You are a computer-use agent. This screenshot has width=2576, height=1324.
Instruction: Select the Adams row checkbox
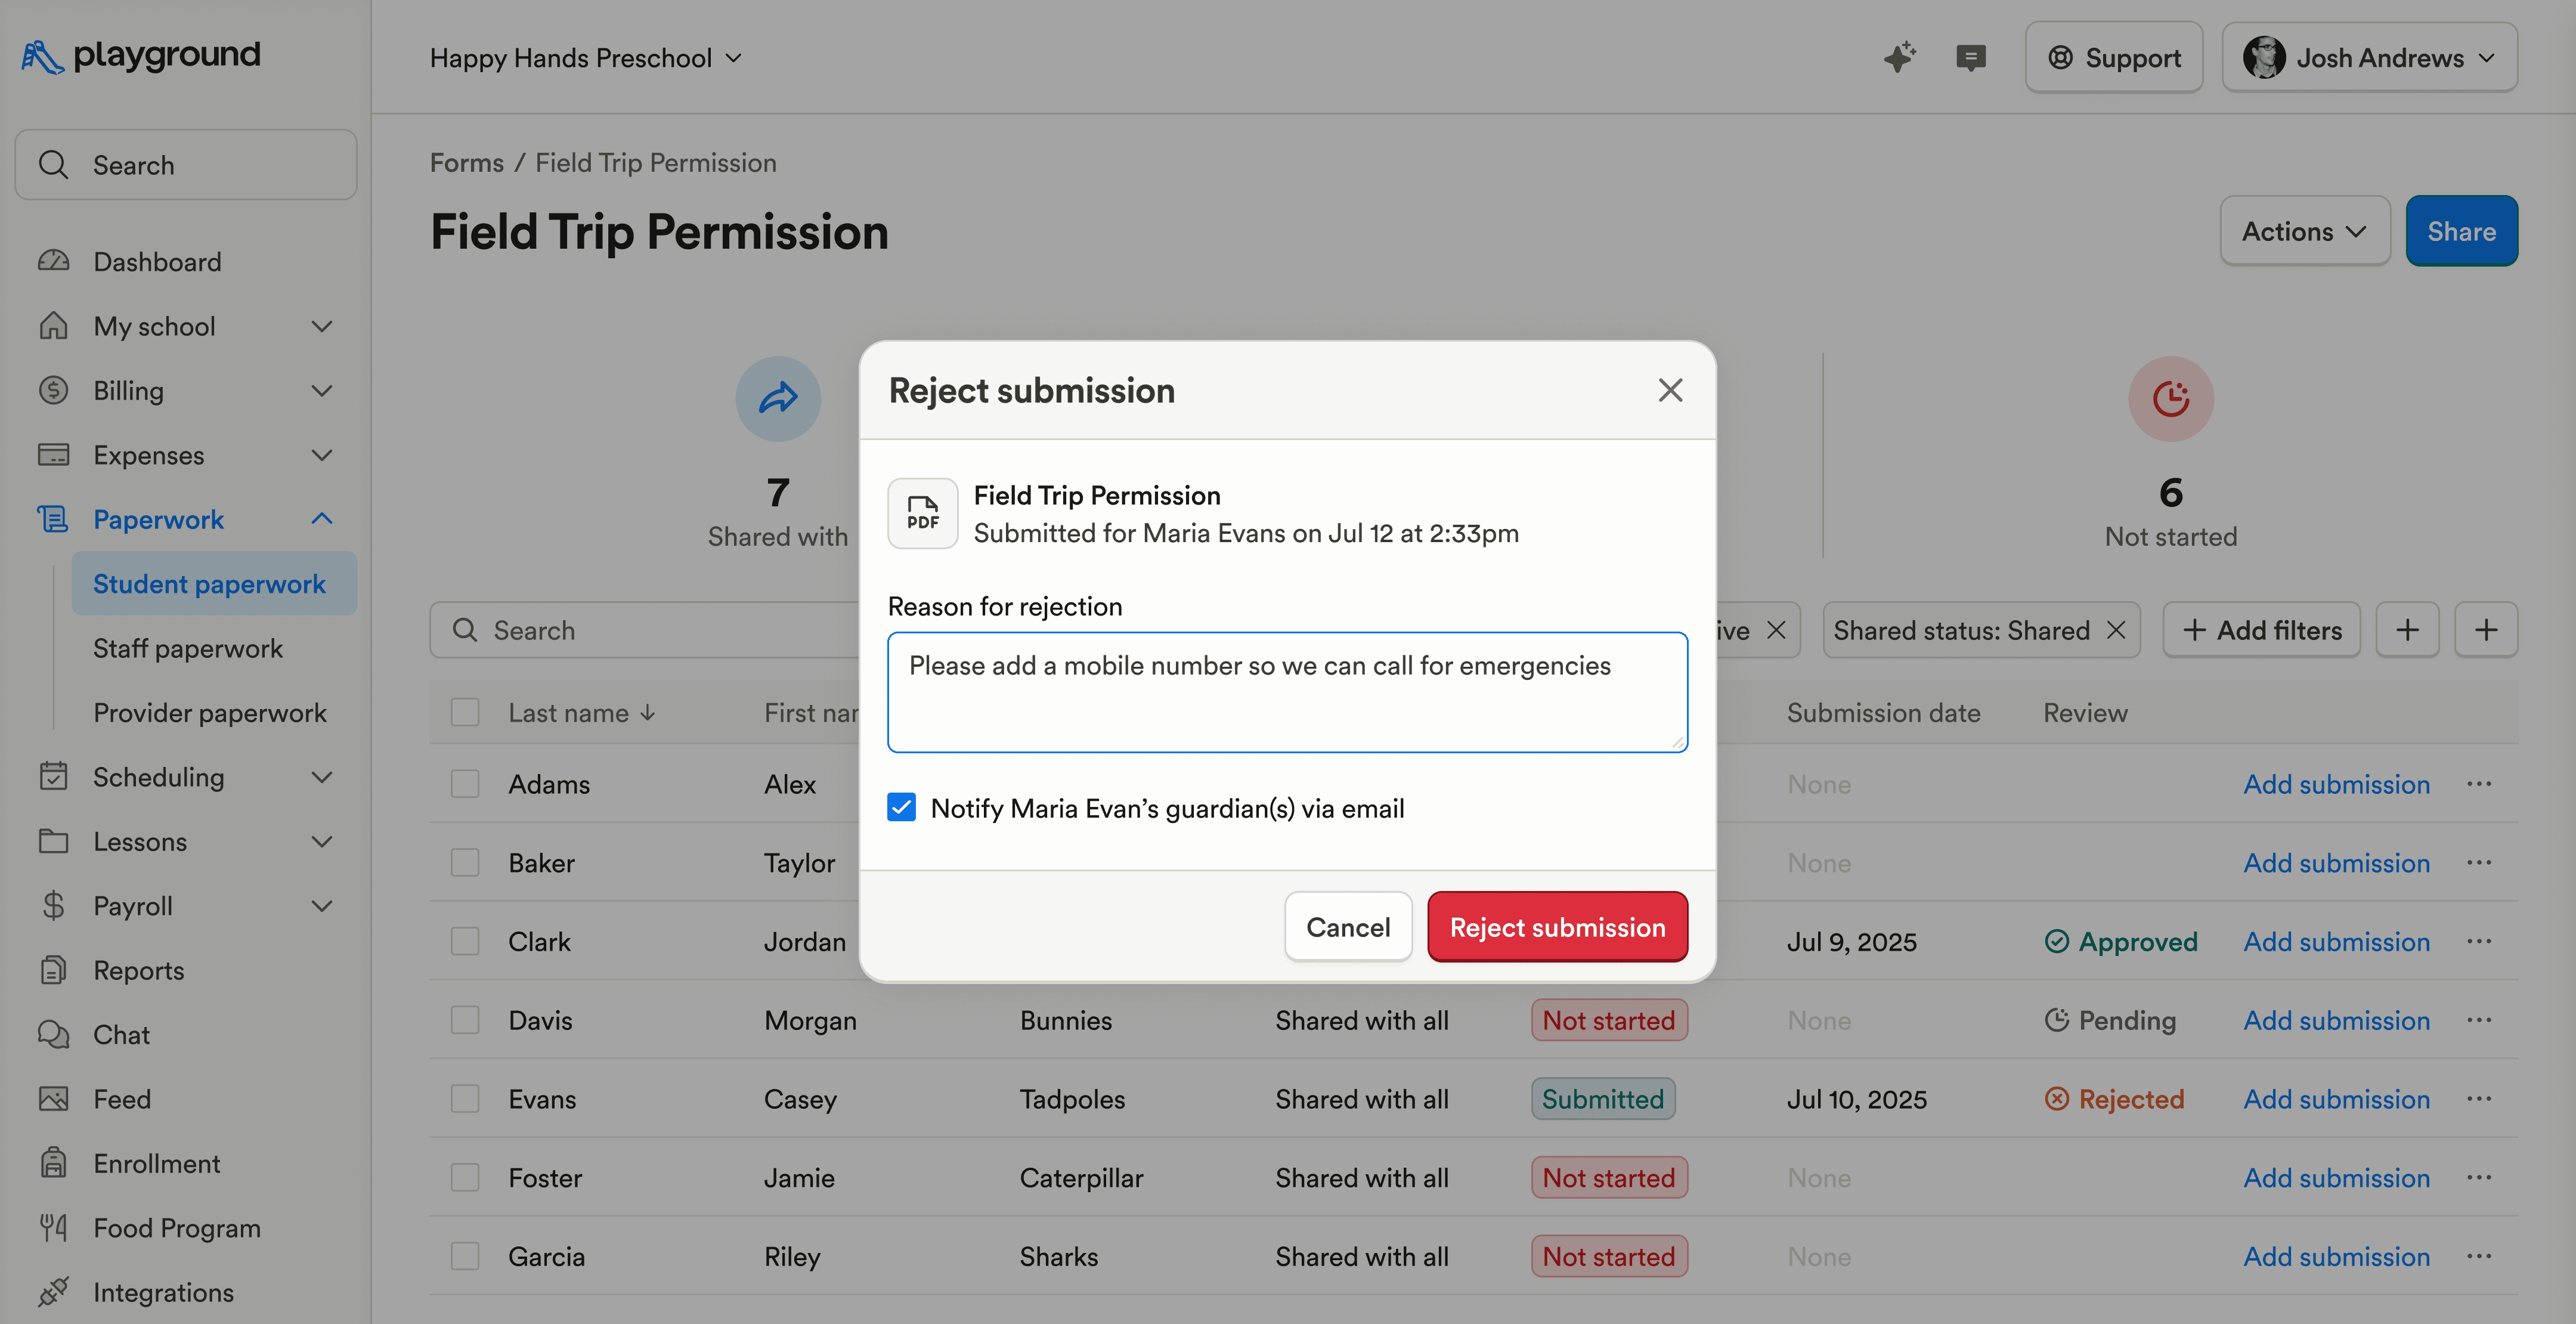pos(465,784)
